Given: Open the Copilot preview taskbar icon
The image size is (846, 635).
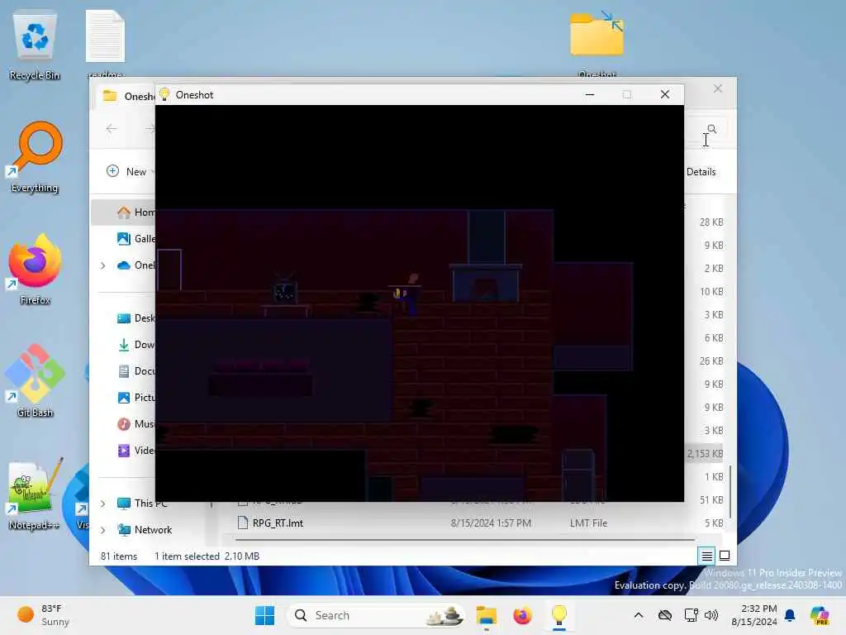Looking at the screenshot, I should pos(820,615).
